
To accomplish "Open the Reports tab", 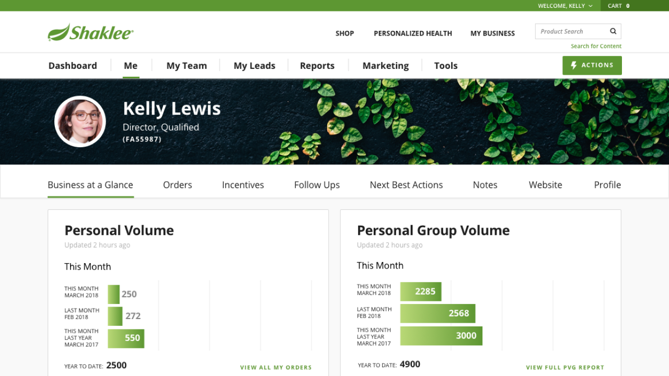I will click(x=317, y=66).
